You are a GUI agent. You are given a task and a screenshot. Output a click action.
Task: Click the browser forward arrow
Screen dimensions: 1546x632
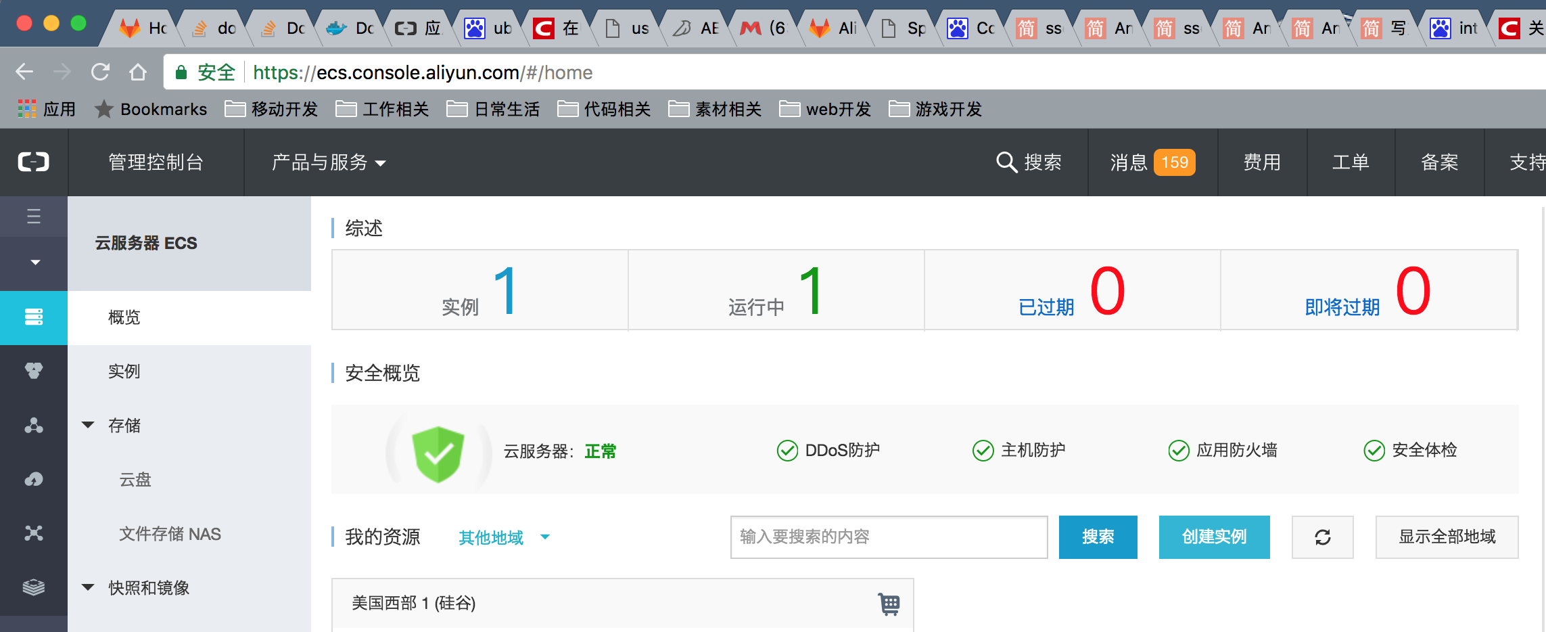coord(62,72)
